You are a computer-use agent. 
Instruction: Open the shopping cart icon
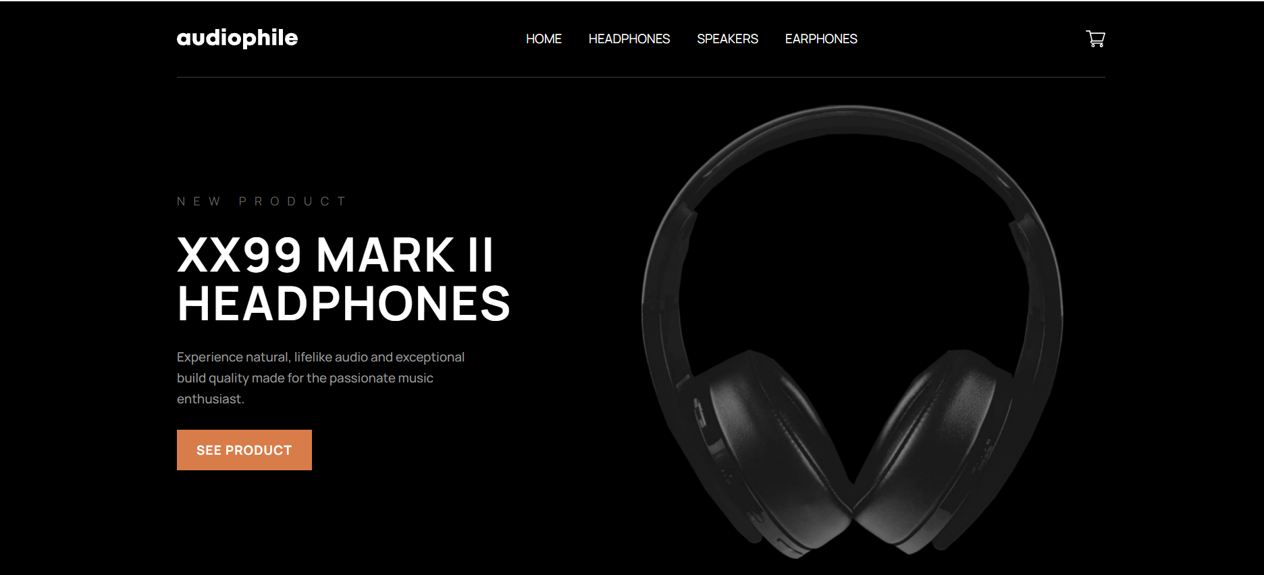point(1095,39)
